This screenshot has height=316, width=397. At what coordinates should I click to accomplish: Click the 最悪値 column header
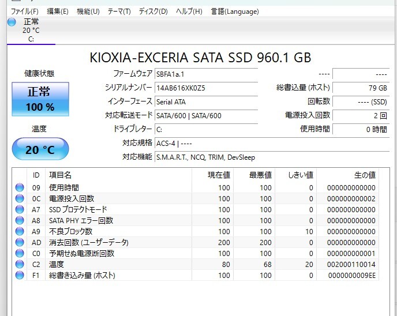(254, 175)
